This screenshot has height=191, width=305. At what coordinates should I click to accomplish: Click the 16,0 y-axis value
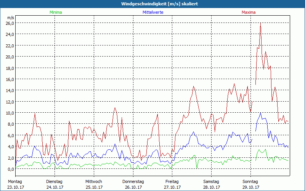[x=10, y=79]
